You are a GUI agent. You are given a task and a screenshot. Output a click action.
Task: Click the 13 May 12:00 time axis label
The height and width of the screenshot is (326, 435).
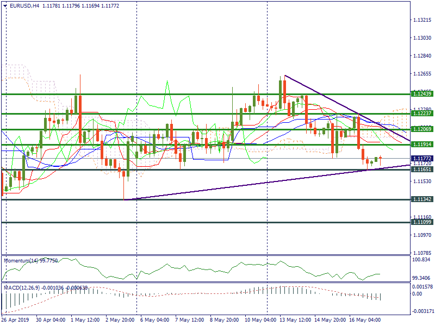[x=296, y=320]
